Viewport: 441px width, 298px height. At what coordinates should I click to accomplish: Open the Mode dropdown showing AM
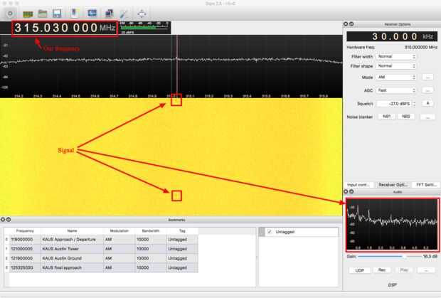click(396, 77)
